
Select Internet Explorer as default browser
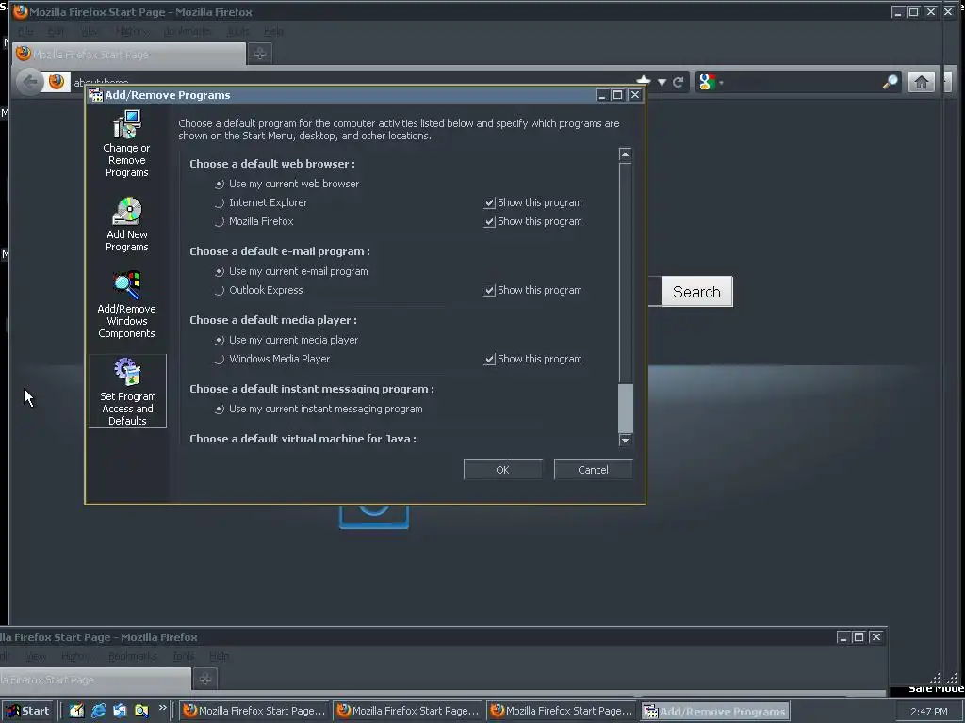click(261, 202)
